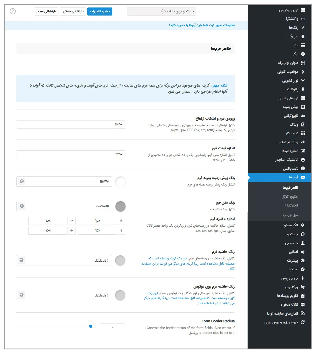
Task: Open the form background color swatch
Action: 120,182
